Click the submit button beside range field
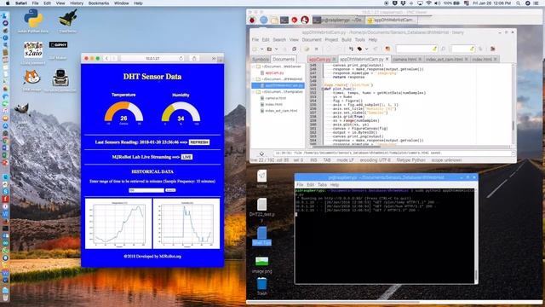 [170, 190]
